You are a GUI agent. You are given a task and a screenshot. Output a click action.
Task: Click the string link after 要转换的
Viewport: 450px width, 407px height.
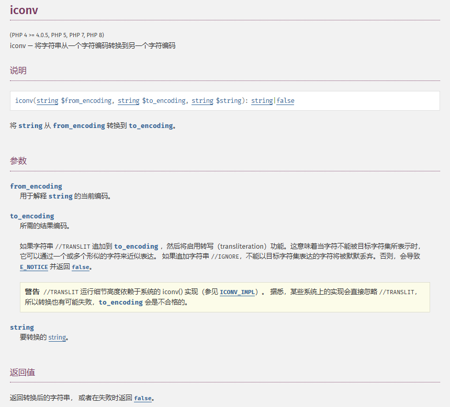point(57,338)
